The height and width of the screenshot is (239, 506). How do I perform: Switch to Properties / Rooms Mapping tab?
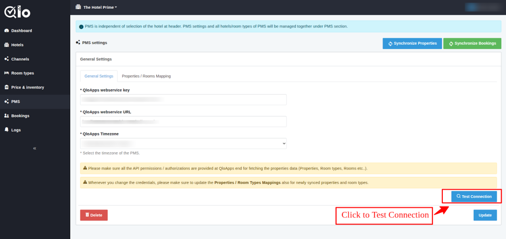pyautogui.click(x=146, y=76)
